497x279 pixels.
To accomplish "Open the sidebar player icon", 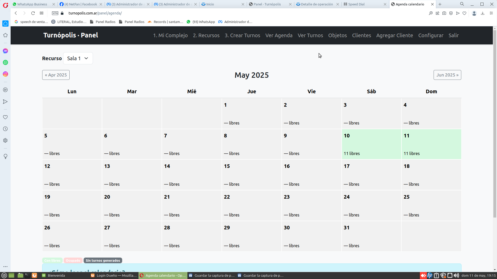I will (5, 90).
